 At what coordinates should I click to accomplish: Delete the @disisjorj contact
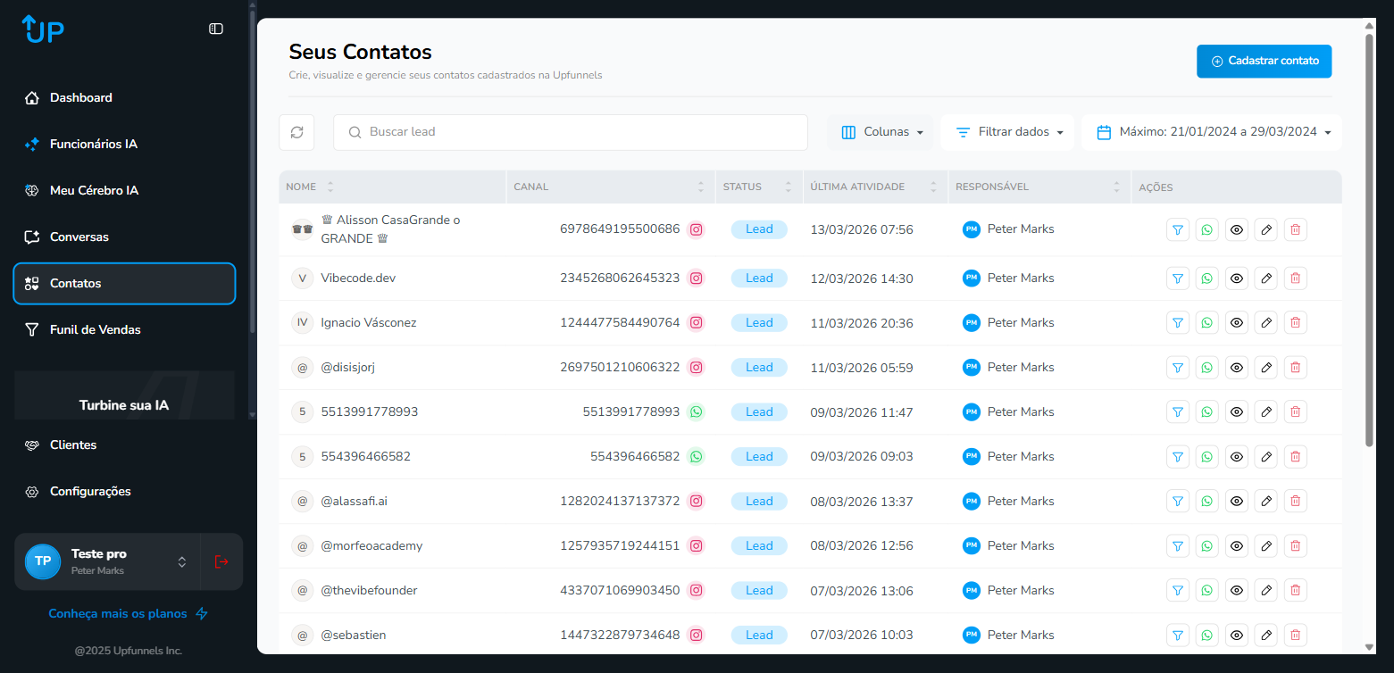(1295, 367)
